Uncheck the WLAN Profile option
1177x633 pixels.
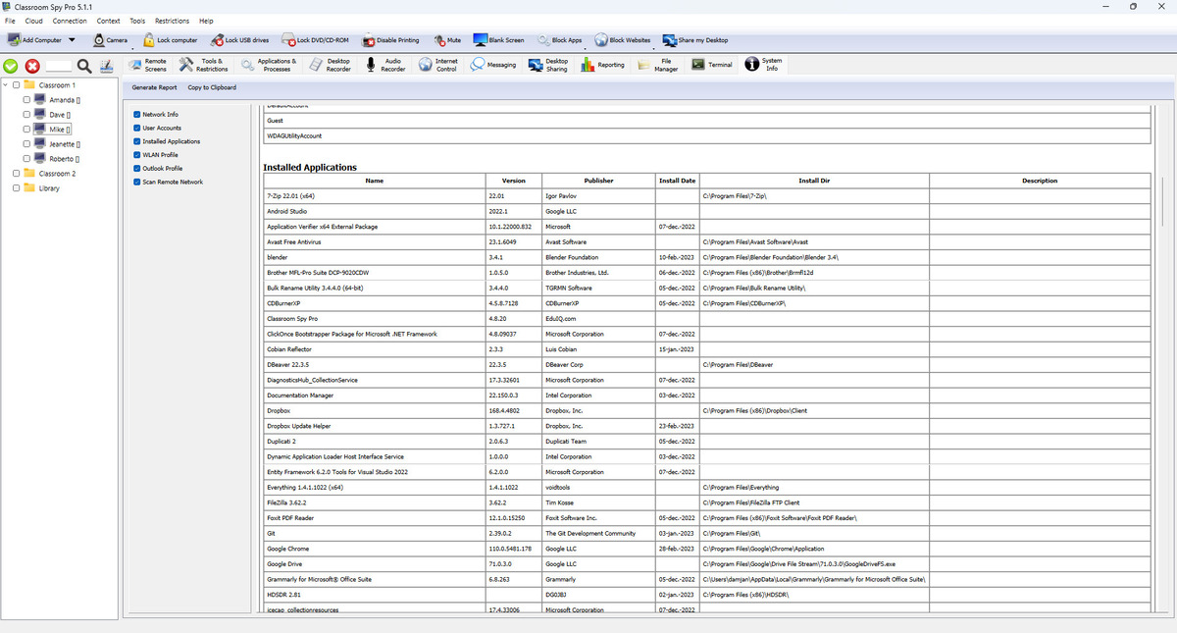point(136,154)
